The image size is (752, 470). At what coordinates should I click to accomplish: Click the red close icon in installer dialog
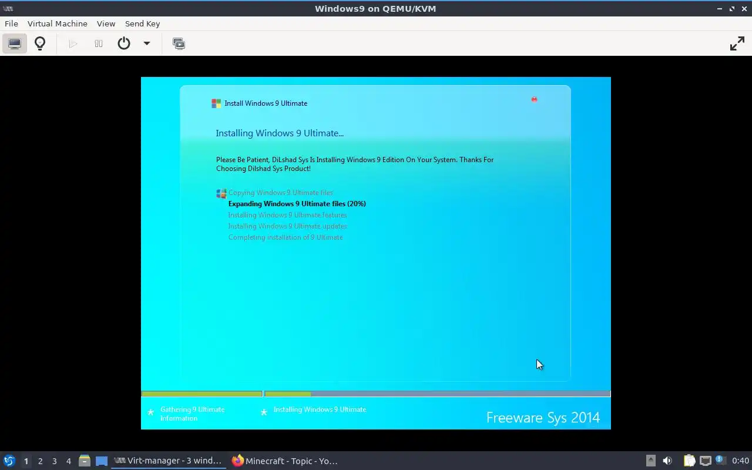(534, 100)
